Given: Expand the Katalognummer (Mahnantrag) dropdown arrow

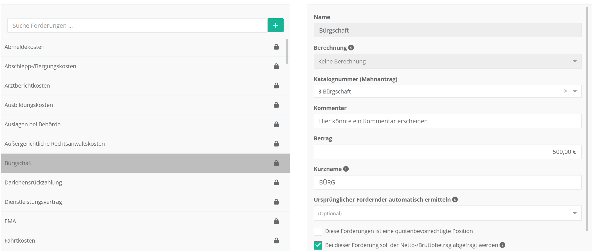Looking at the screenshot, I should [x=575, y=92].
